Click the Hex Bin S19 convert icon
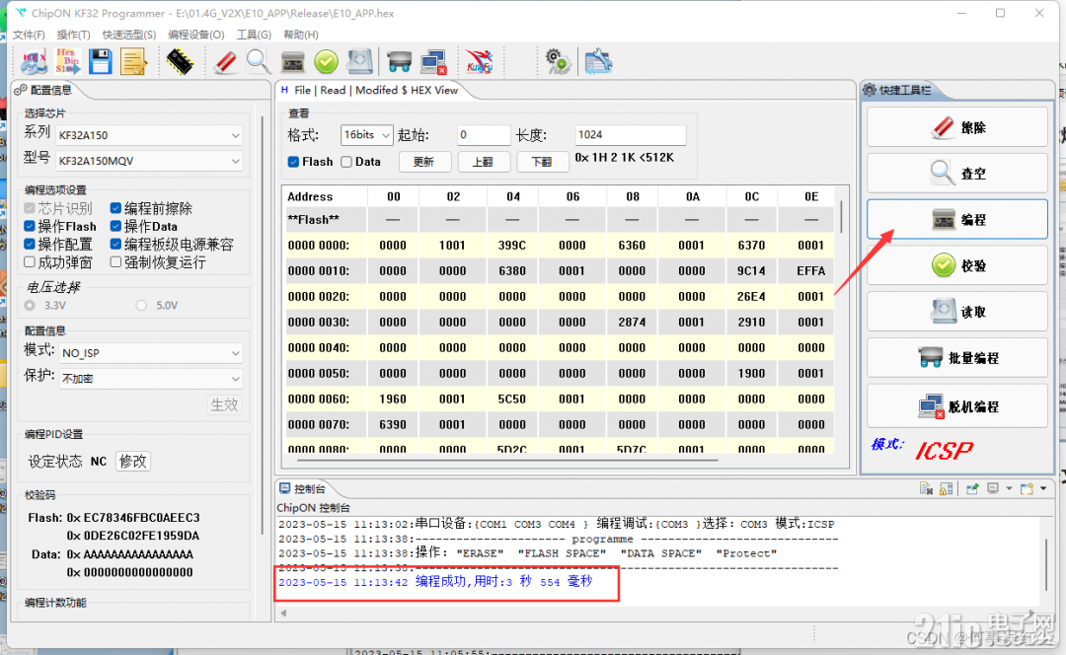 point(67,62)
